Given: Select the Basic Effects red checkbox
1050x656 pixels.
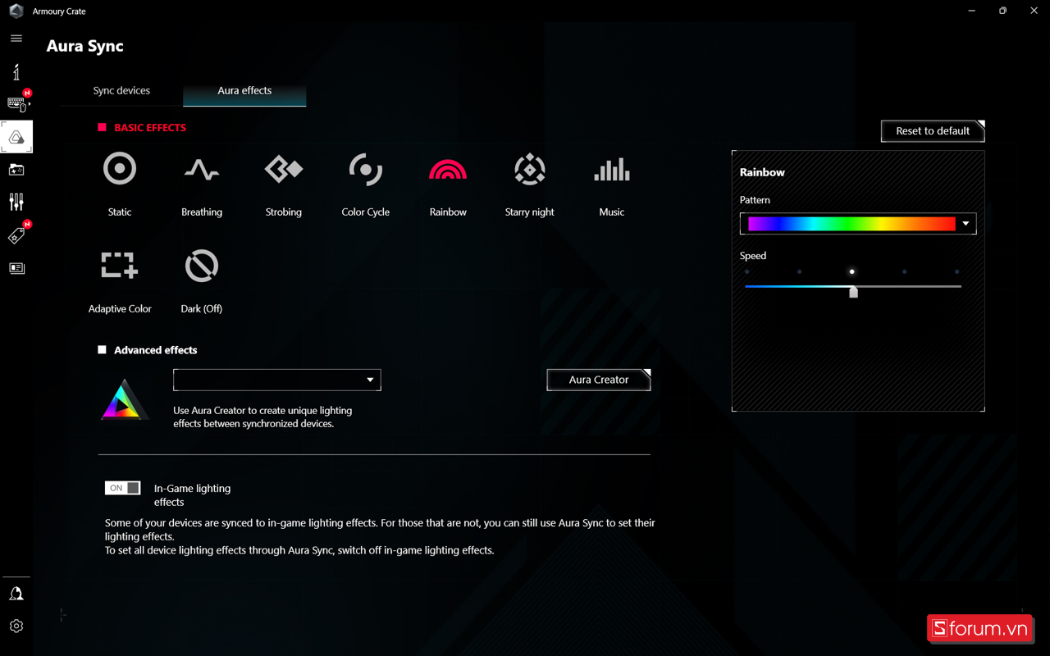Looking at the screenshot, I should point(103,128).
